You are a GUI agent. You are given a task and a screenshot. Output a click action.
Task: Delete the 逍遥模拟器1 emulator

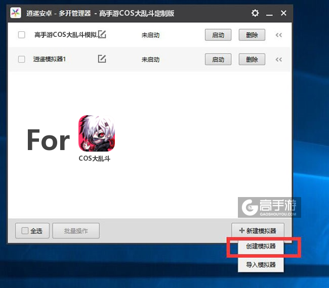click(x=252, y=59)
